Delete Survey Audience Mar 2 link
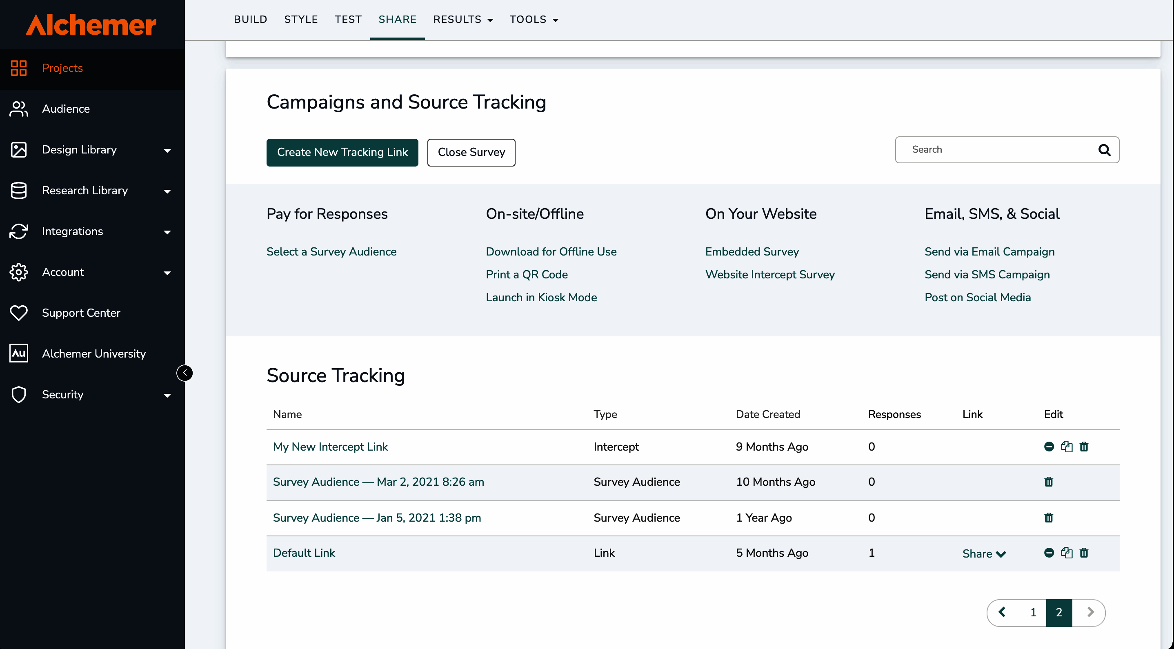The width and height of the screenshot is (1174, 649). point(1048,482)
